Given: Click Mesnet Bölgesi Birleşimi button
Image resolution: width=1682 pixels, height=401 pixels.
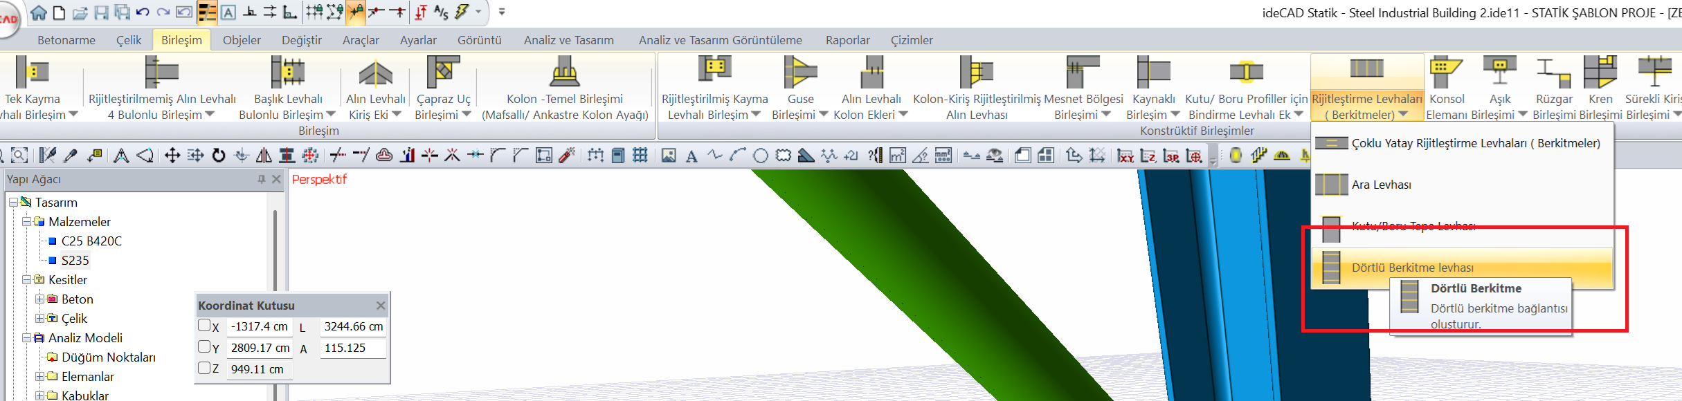Looking at the screenshot, I should 1083,87.
